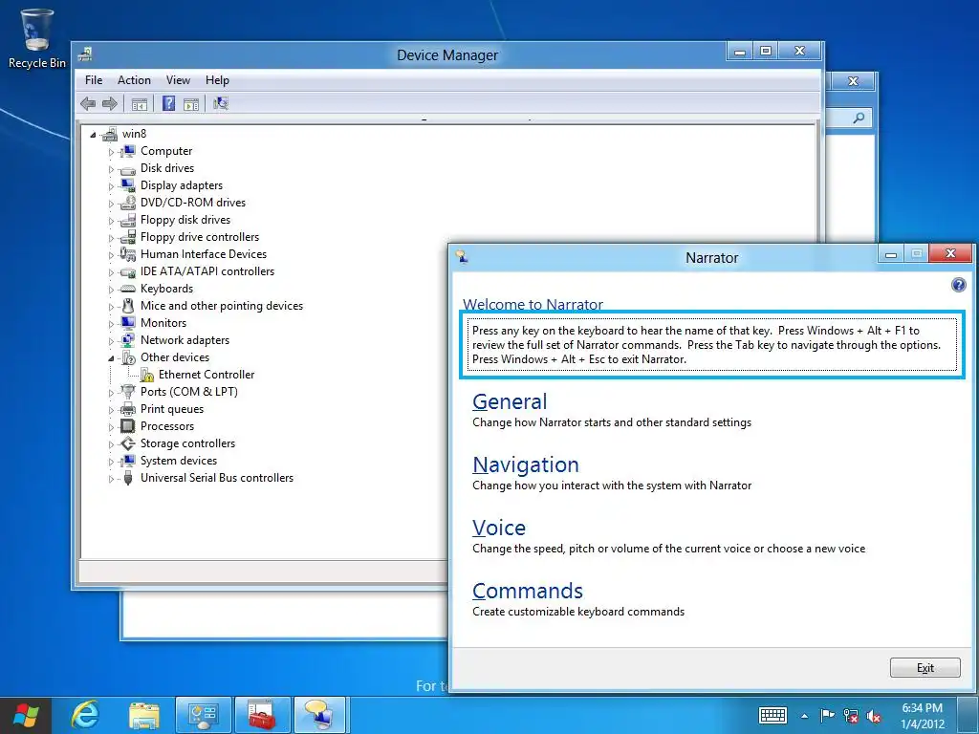Expand the Disk drives node

click(111, 168)
